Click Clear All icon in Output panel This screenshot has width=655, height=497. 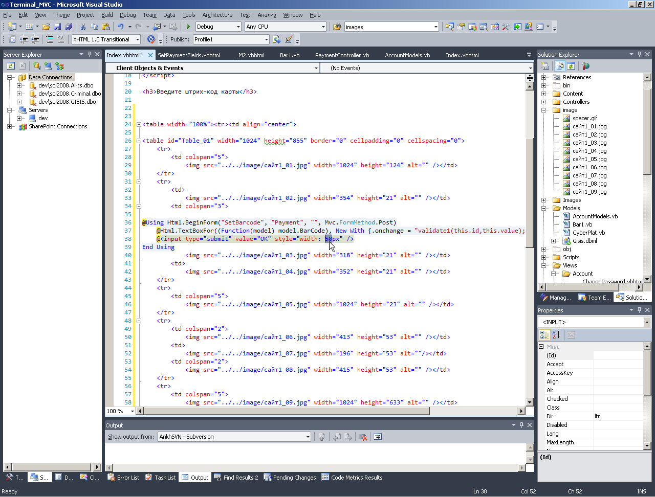[x=363, y=437]
